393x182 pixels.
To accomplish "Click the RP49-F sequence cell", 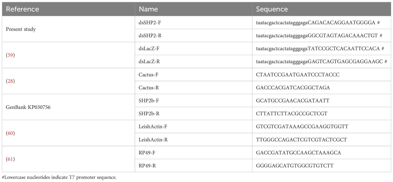I will pos(321,153).
